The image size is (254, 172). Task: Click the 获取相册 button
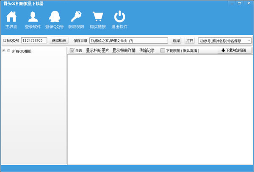(x=59, y=40)
